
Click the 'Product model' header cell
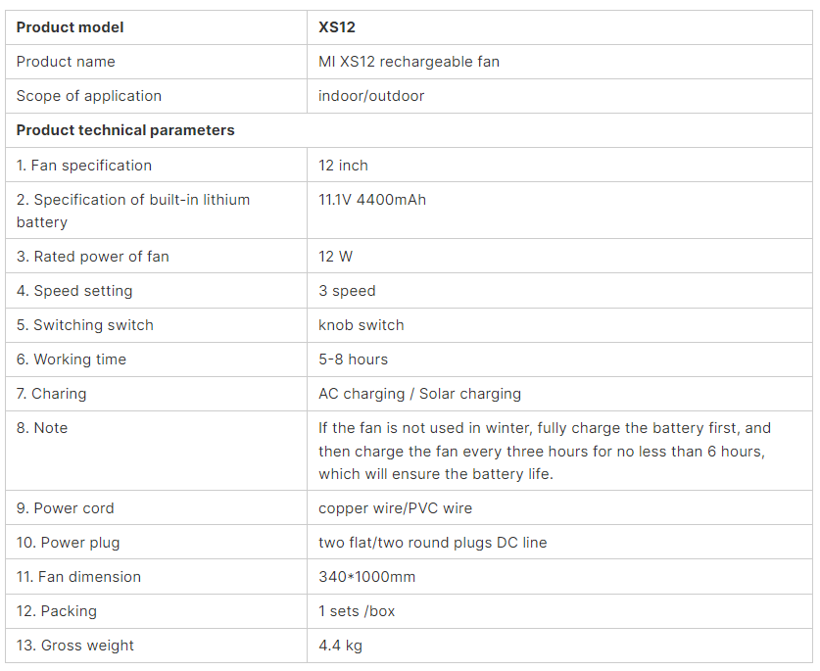click(x=156, y=27)
